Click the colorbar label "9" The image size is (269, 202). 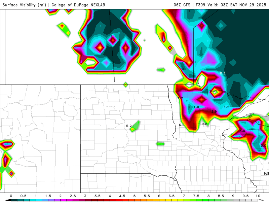(233, 196)
